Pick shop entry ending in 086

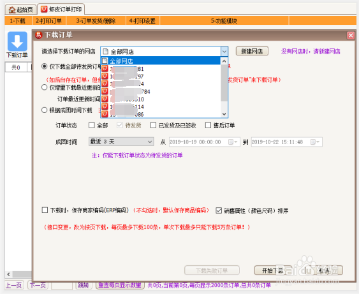[161, 114]
